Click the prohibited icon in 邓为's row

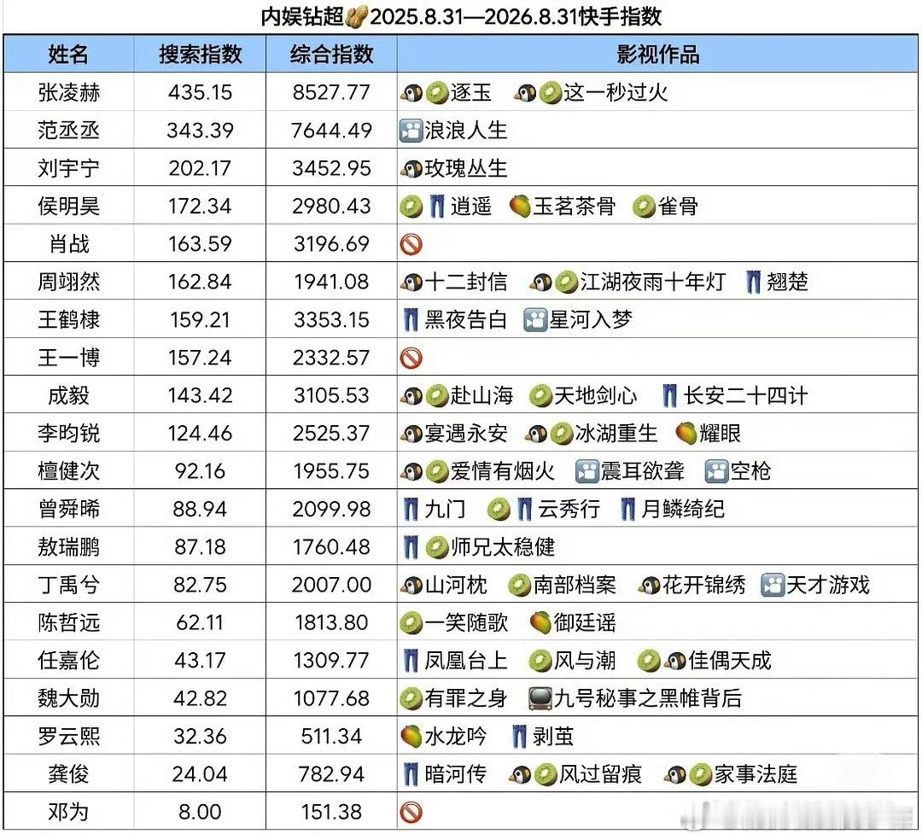pos(411,813)
